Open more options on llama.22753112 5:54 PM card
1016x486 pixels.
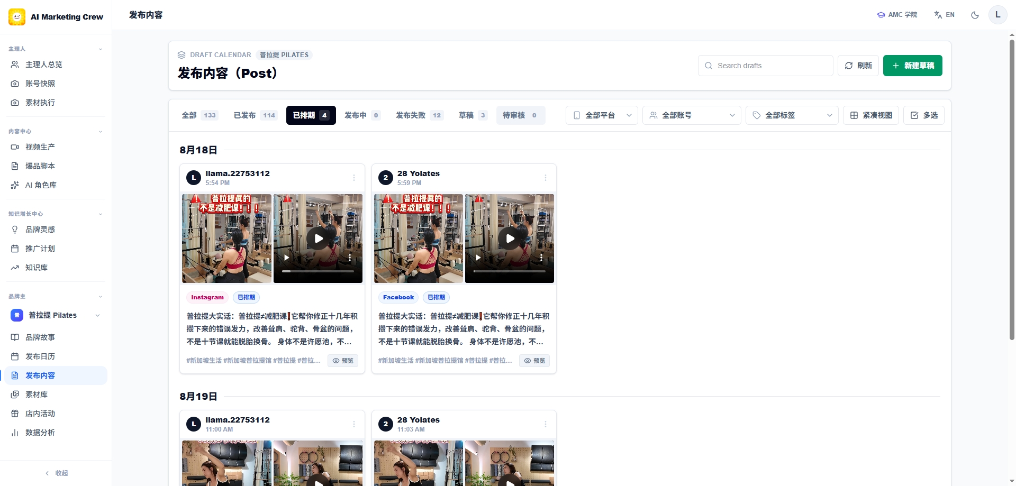tap(354, 178)
